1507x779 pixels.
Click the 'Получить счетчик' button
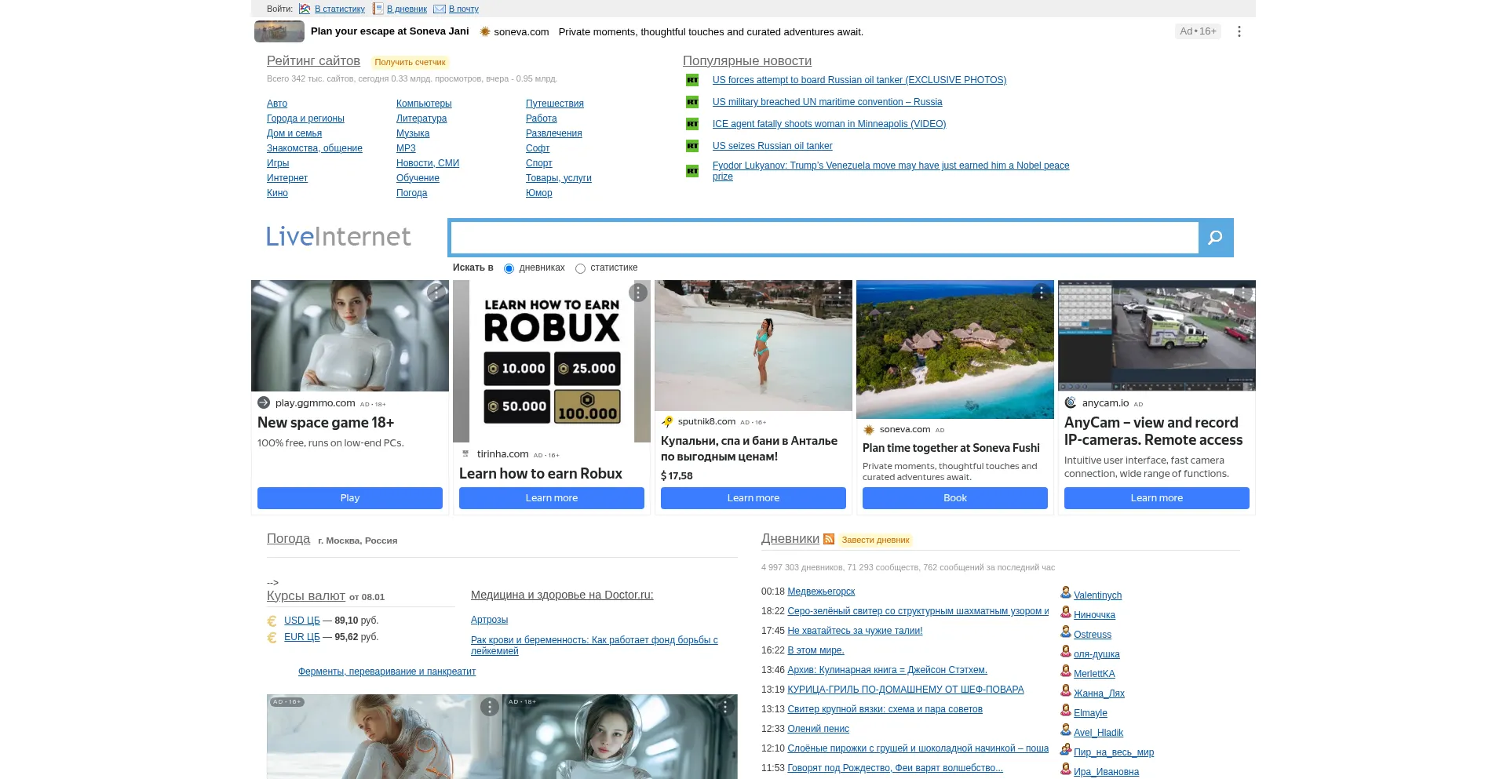point(410,62)
